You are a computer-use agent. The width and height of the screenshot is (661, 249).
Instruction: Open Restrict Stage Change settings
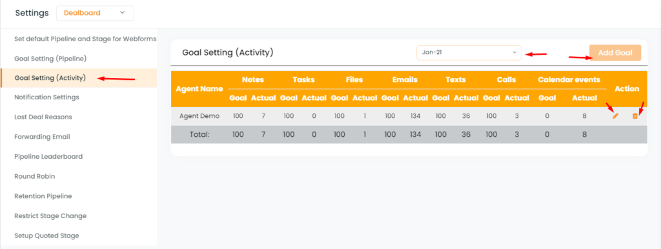click(50, 215)
